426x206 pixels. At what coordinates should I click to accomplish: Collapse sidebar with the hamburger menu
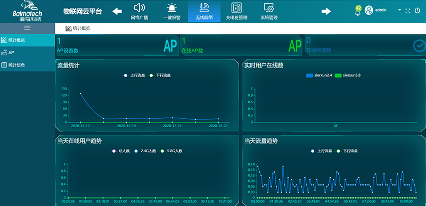[x=28, y=28]
